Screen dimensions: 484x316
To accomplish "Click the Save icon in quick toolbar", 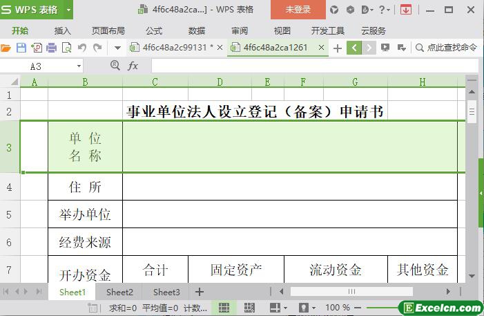I will [21, 48].
